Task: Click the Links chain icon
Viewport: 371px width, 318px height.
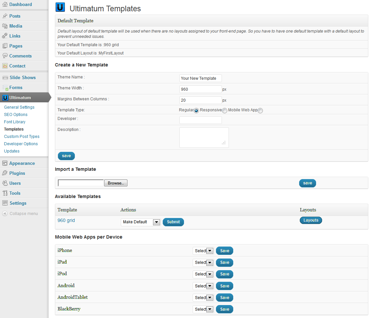Action: pos(5,36)
